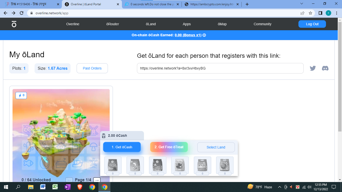Click the '0.00 (Bonus x1)' earnings link
The height and width of the screenshot is (192, 342).
(x=188, y=35)
